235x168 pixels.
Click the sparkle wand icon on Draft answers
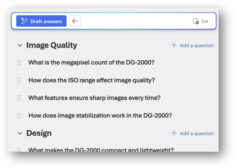point(24,21)
